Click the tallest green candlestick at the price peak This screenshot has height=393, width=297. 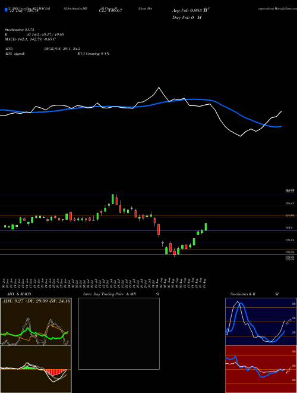click(113, 199)
